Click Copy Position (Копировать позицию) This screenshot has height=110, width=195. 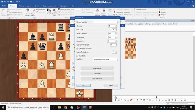[15, 15]
